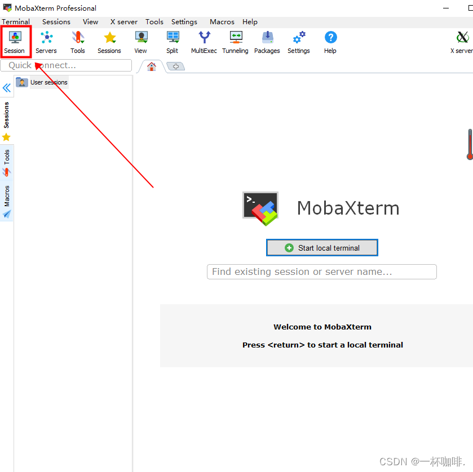Open the Macros menu
The height and width of the screenshot is (472, 473).
(222, 22)
